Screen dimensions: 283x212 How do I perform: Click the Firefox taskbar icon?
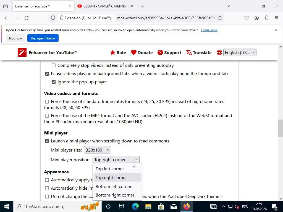(187, 206)
